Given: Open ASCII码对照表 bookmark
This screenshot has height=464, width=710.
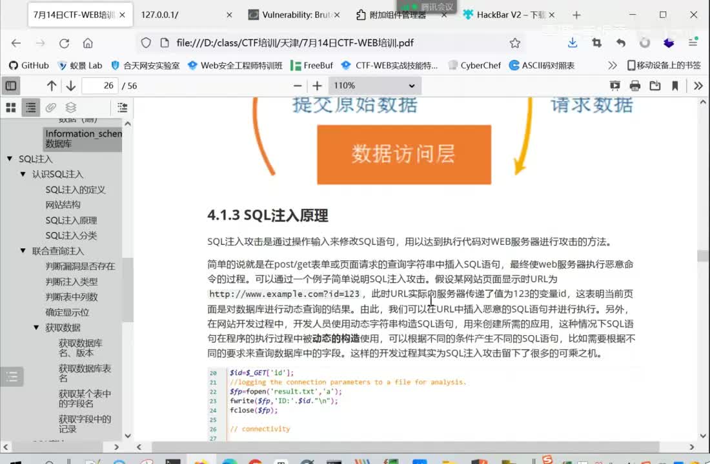Looking at the screenshot, I should (542, 66).
